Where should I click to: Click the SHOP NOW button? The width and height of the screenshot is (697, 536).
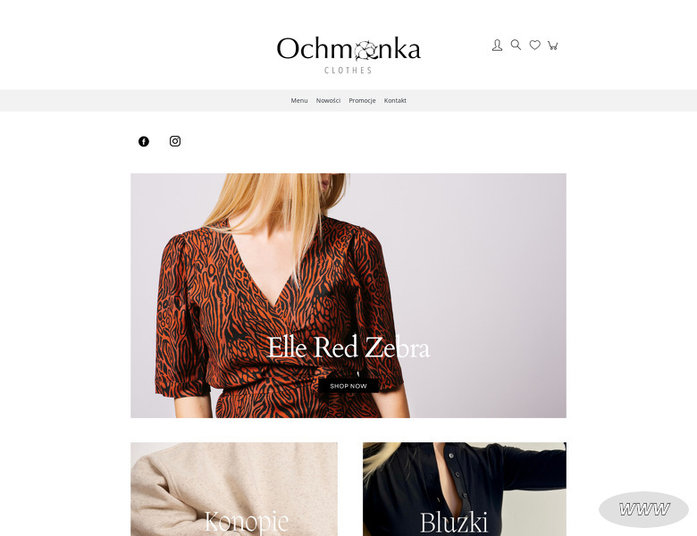coord(348,386)
